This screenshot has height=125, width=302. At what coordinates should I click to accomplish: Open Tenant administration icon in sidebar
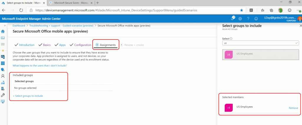click(x=3, y=89)
